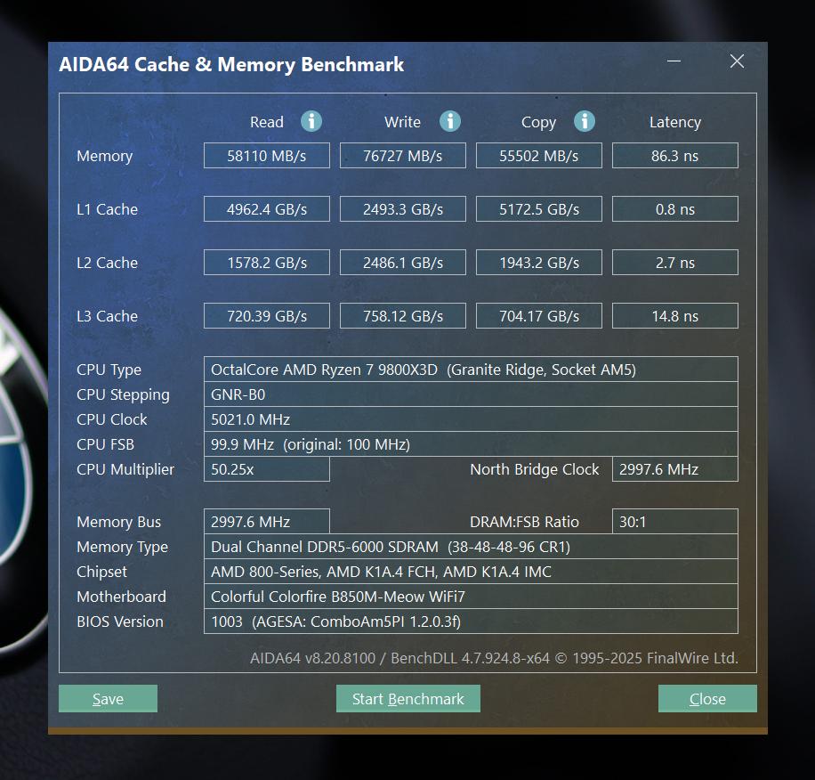Select the North Bridge Clock value field
The width and height of the screenshot is (815, 780).
(674, 469)
